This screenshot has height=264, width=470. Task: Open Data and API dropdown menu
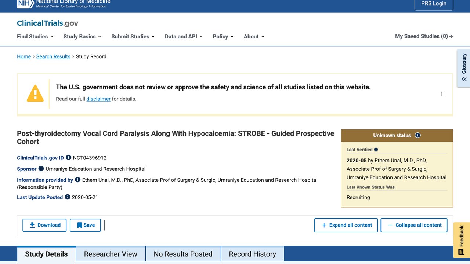click(184, 36)
